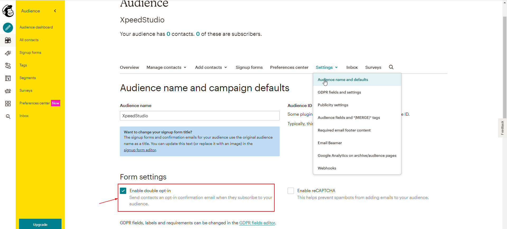This screenshot has height=229, width=507.
Task: Check the Enable reCAPTCHA checkbox
Action: 291,191
